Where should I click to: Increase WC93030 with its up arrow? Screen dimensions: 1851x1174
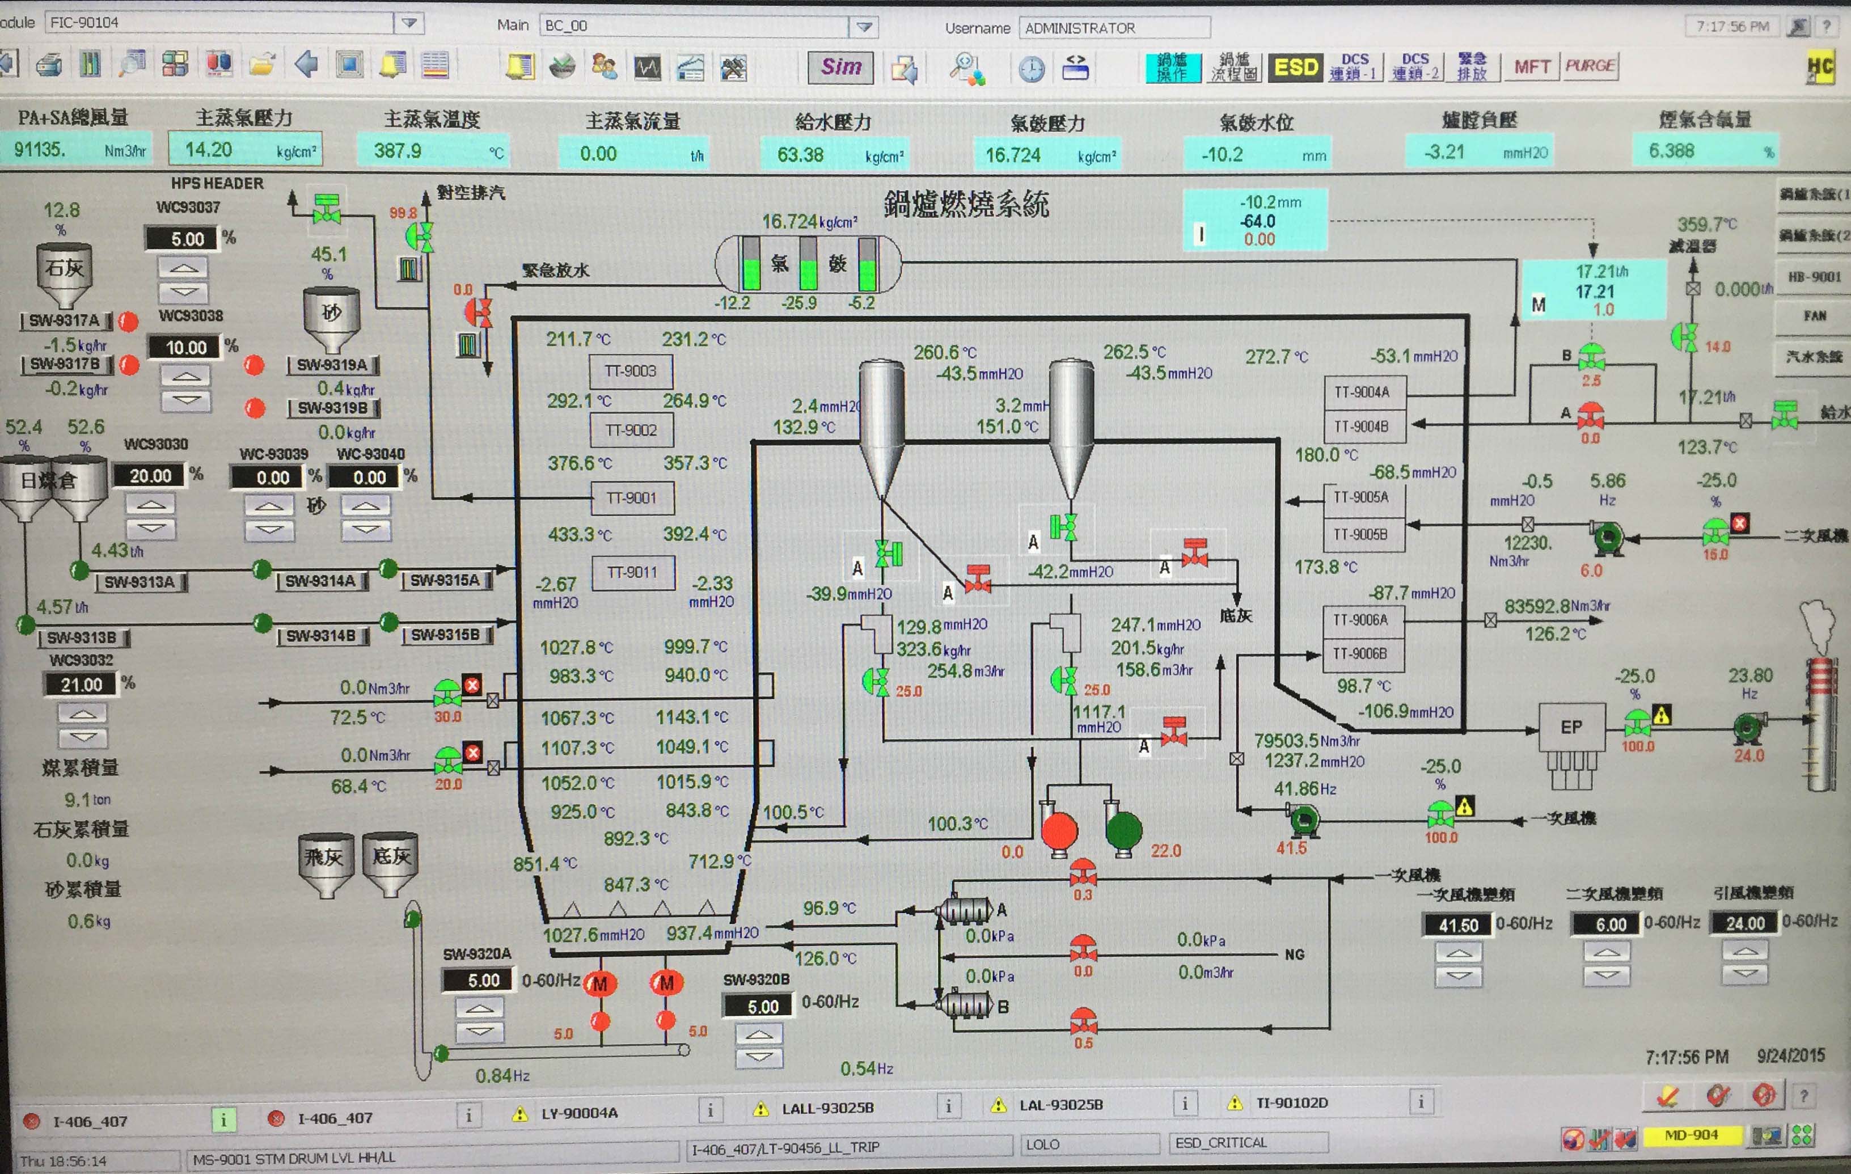click(151, 505)
